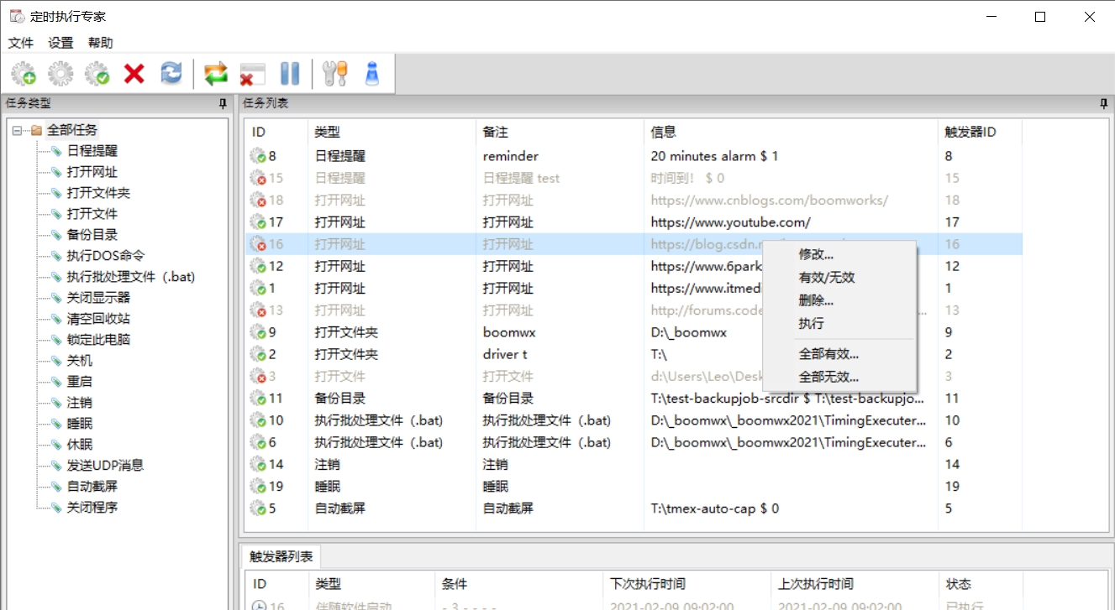
Task: Click the red X delete toolbar icon
Action: click(134, 74)
